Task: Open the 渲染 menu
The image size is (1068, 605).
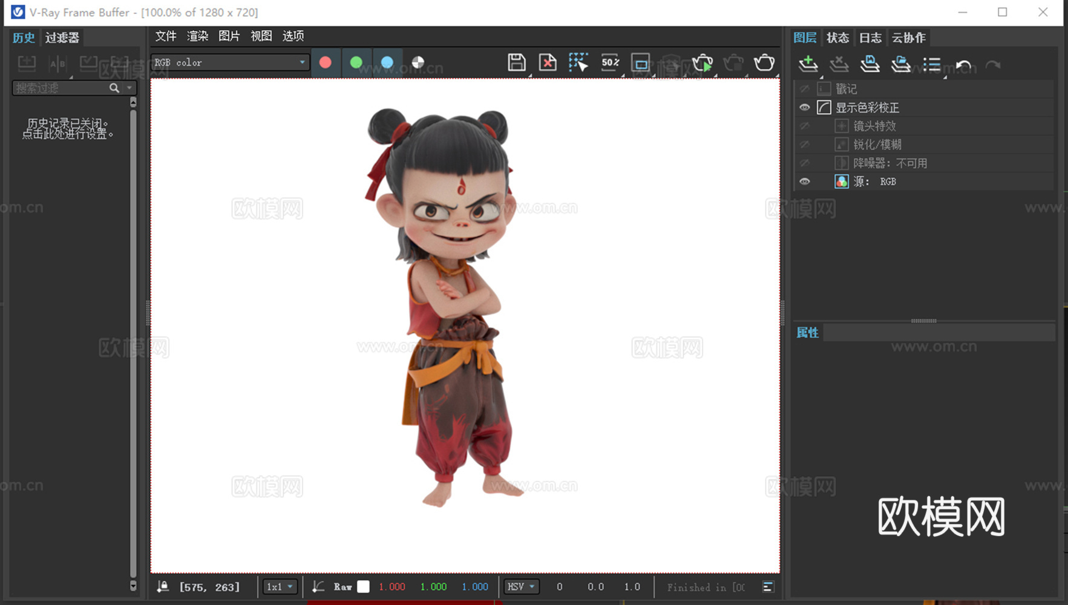Action: point(197,36)
